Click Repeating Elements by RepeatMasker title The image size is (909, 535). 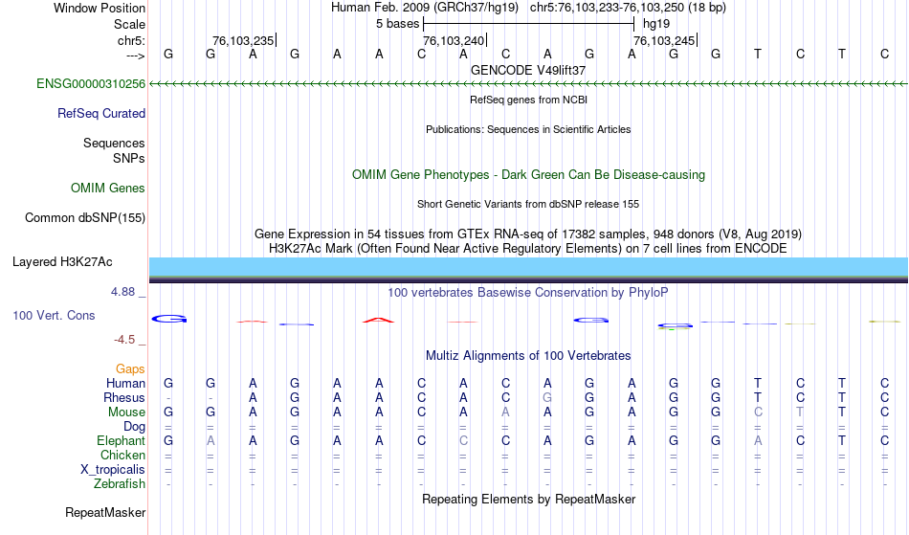click(x=529, y=499)
